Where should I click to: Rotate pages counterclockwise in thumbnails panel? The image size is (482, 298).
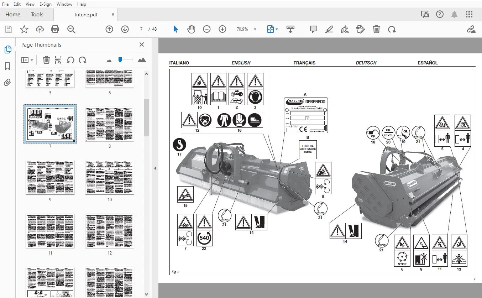70,60
